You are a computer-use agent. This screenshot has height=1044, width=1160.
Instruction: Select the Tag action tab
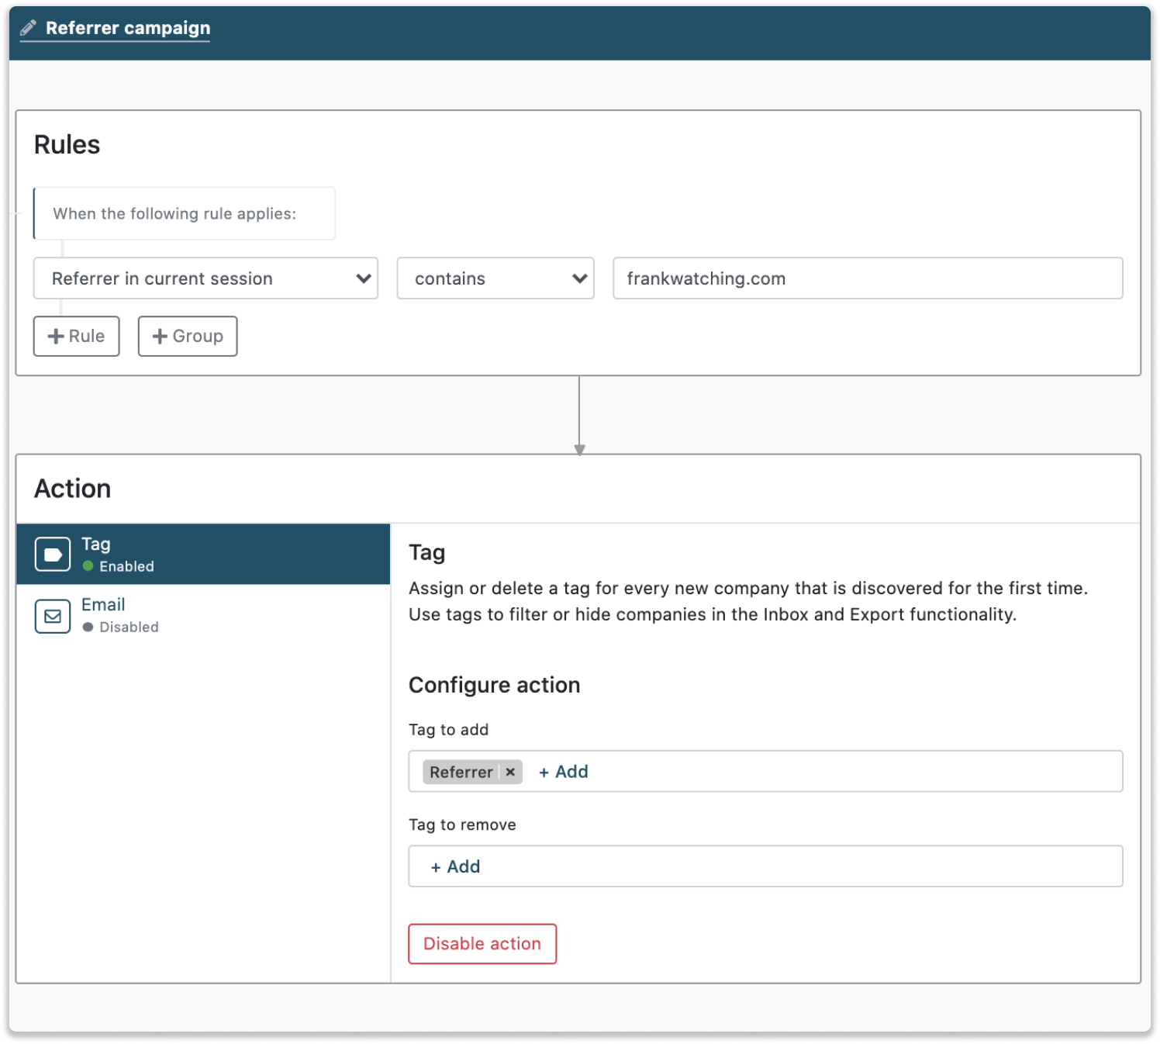coord(203,555)
